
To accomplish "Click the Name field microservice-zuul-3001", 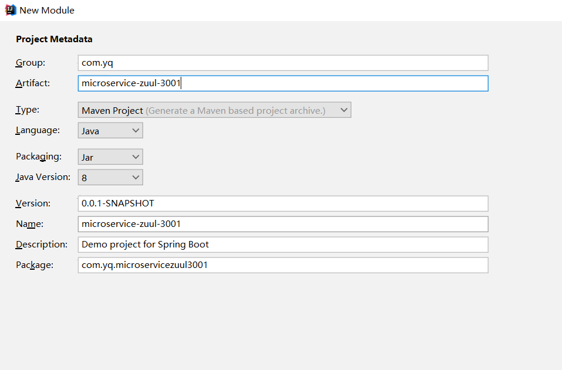I will [283, 224].
